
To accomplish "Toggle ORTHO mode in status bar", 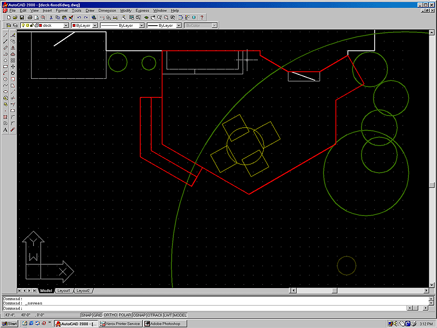I will (x=110, y=315).
